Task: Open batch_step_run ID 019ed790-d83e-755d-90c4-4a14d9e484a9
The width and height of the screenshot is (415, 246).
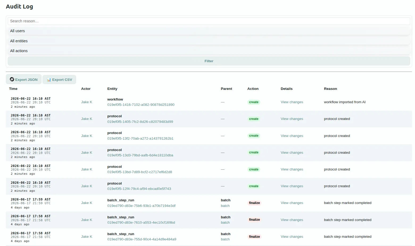Action: [142, 239]
